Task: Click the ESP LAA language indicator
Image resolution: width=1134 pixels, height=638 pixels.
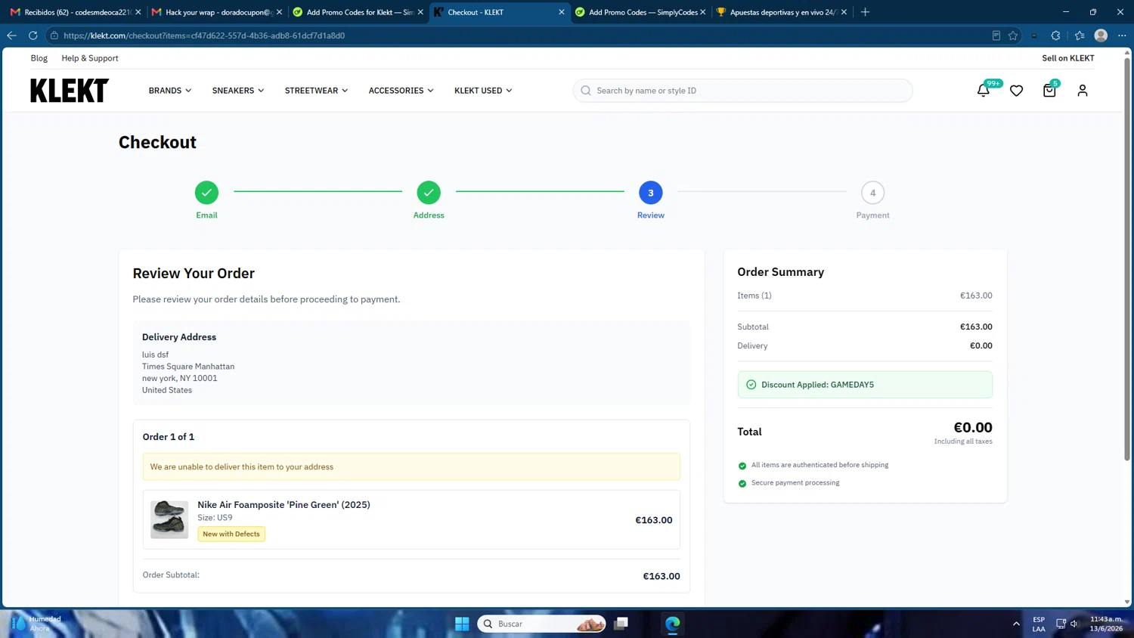Action: tap(1039, 624)
